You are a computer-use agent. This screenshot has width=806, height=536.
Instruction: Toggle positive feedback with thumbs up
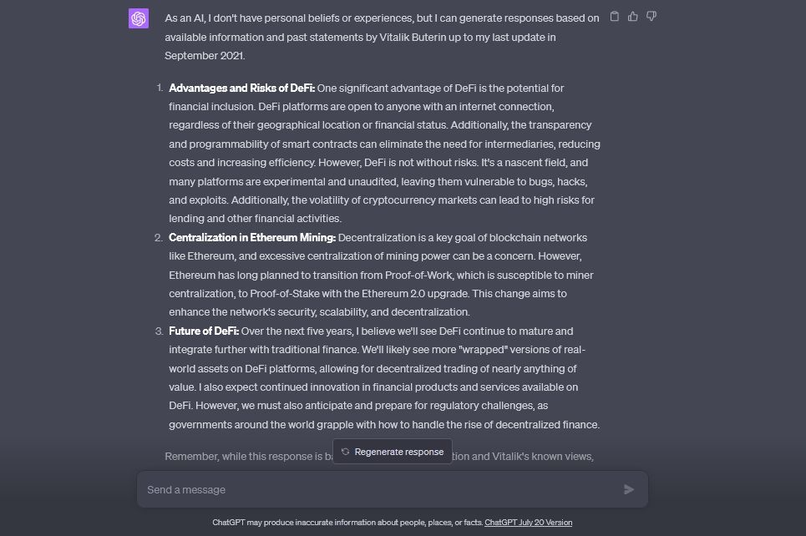click(633, 16)
